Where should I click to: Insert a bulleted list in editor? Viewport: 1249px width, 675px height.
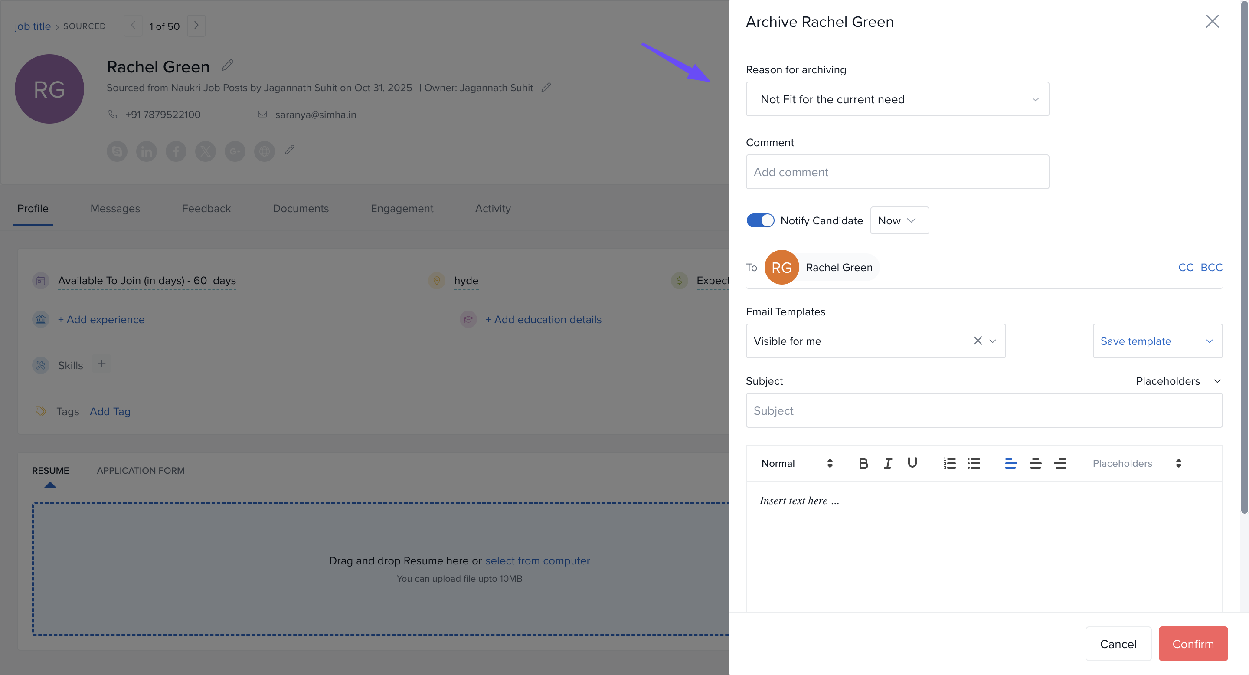[x=974, y=463]
